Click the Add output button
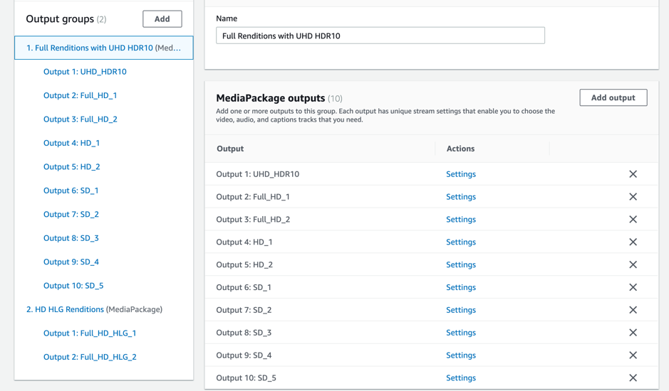The height and width of the screenshot is (391, 669). pos(613,97)
